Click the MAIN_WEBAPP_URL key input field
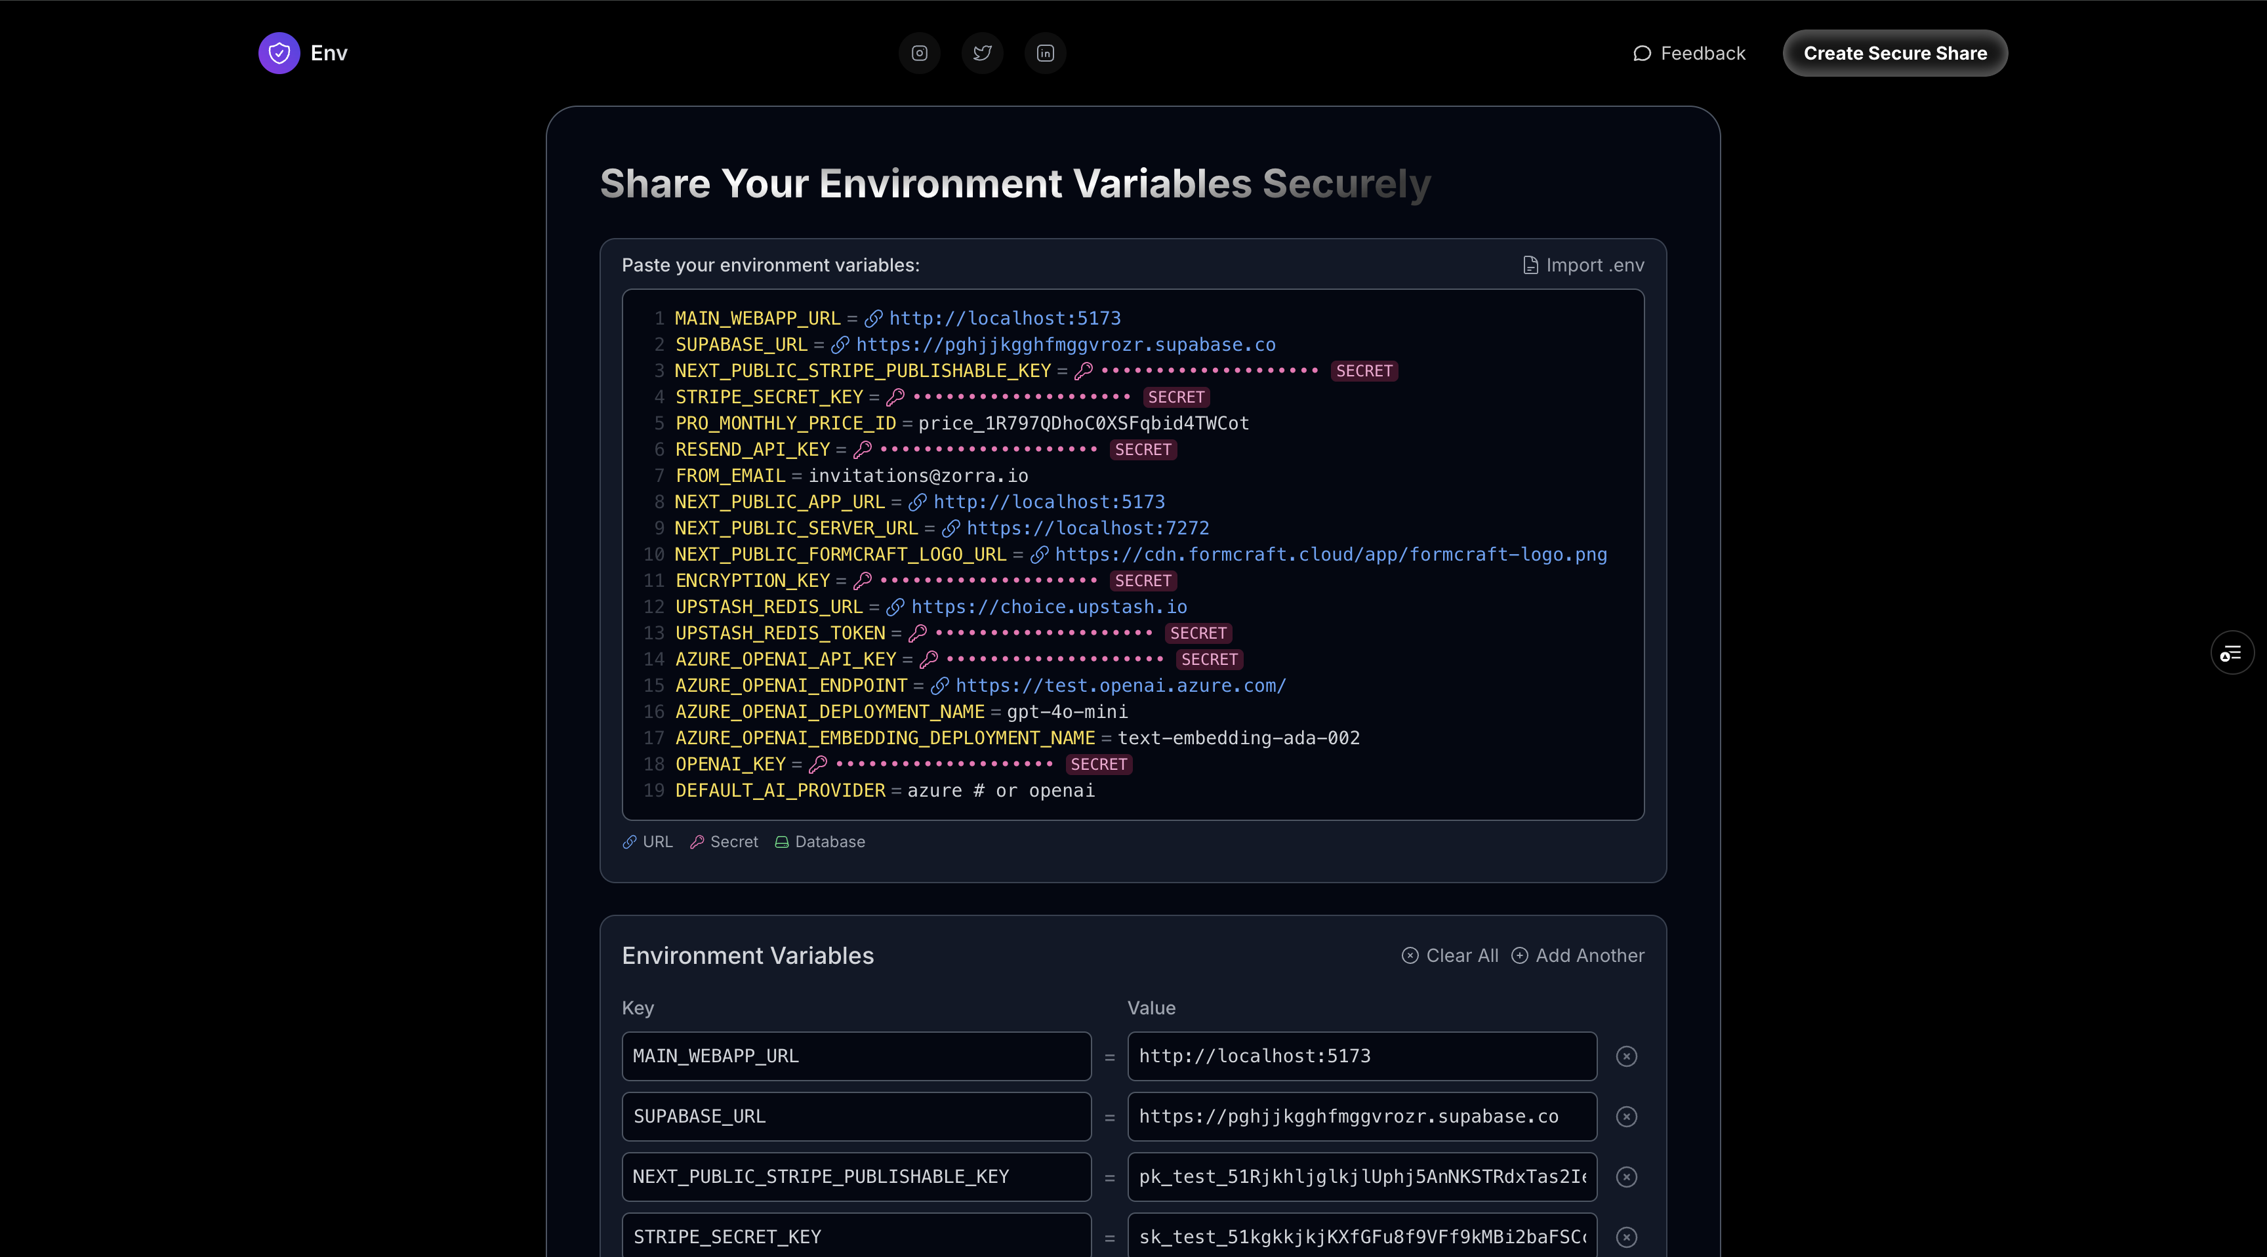Viewport: 2267px width, 1257px height. [856, 1056]
